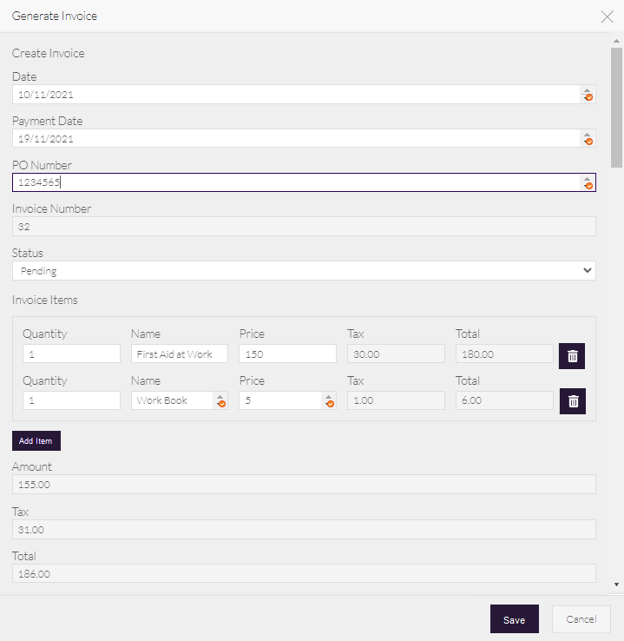Edit the First Aid at Work name field
Screen dimensions: 624x641
[180, 354]
